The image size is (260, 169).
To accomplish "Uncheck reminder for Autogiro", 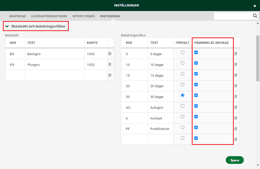I will point(196,106).
